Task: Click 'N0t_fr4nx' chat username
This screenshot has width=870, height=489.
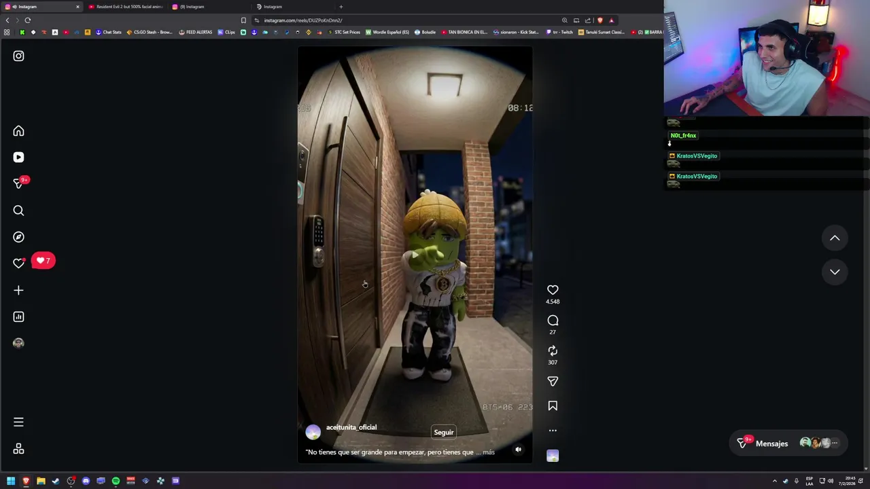Action: pos(683,135)
